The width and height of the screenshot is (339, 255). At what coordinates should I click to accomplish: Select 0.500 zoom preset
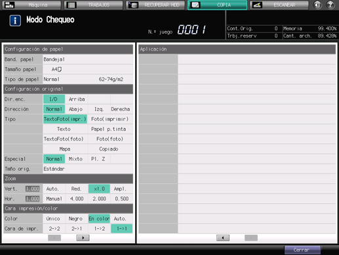[121, 198]
